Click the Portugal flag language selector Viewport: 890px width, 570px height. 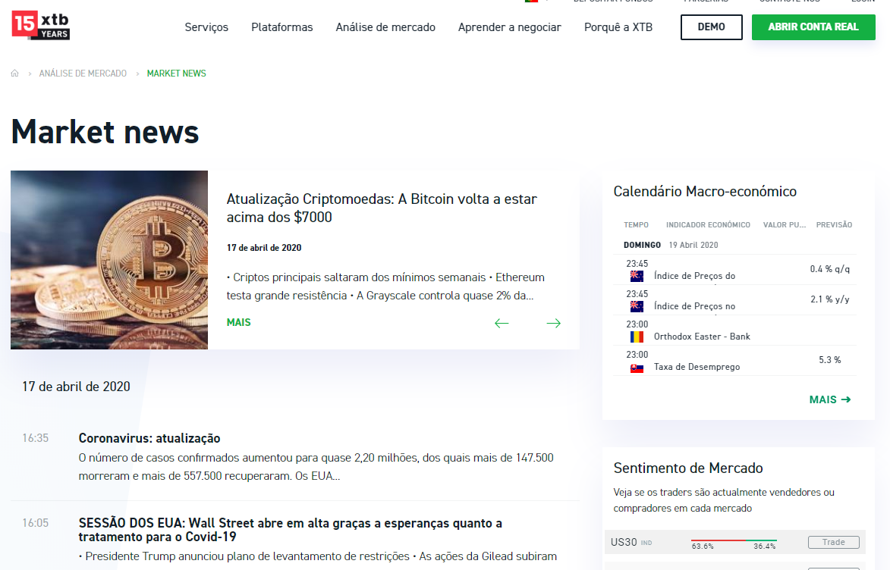(x=531, y=1)
